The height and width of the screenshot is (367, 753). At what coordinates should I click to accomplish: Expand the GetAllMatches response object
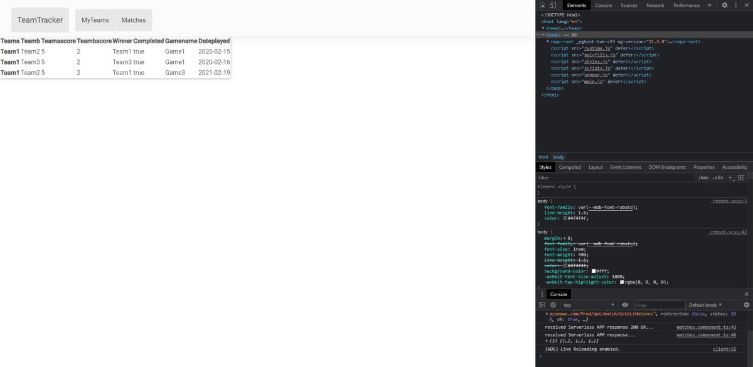(547, 312)
